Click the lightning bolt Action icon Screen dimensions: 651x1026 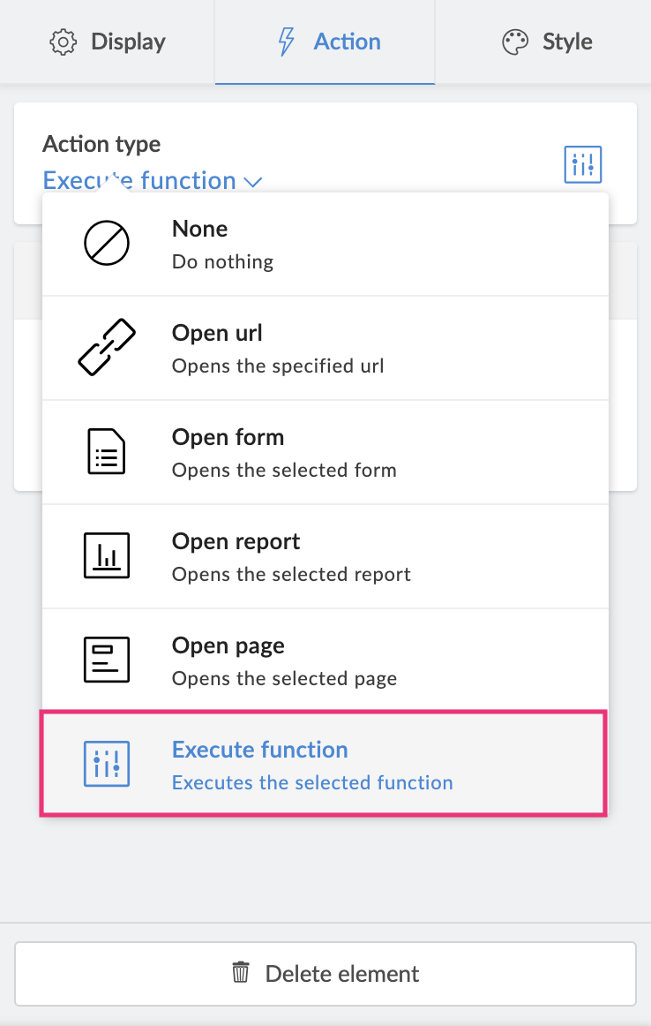[286, 42]
